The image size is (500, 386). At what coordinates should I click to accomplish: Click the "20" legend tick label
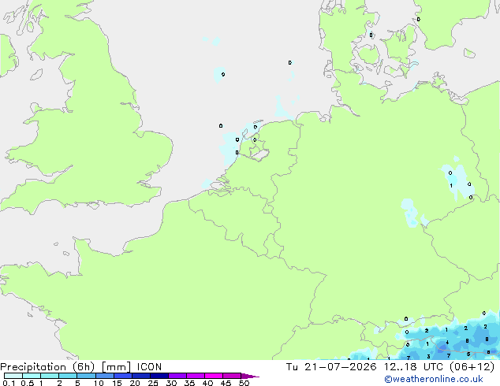(135, 383)
